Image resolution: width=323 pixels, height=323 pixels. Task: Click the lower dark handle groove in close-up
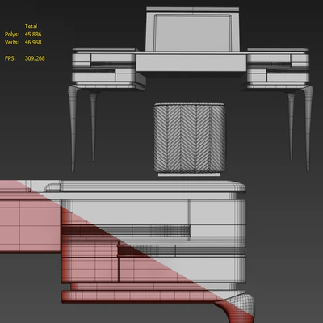pyautogui.click(x=182, y=250)
